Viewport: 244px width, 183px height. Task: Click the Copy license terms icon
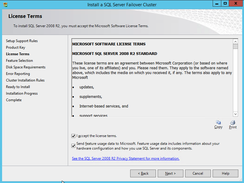coord(218,122)
